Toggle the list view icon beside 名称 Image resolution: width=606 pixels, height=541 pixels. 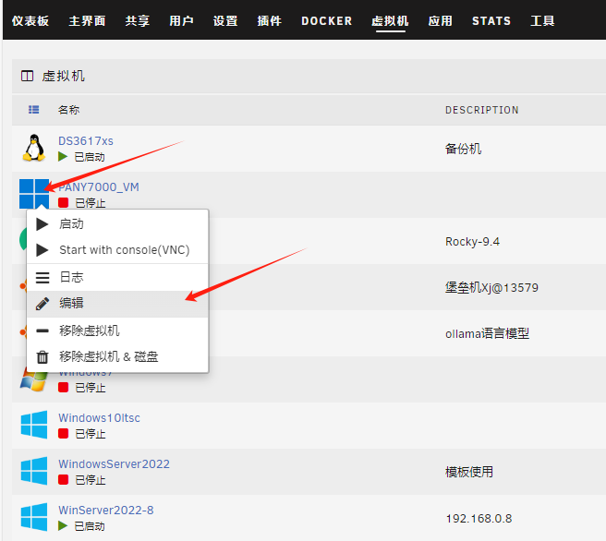coord(34,110)
